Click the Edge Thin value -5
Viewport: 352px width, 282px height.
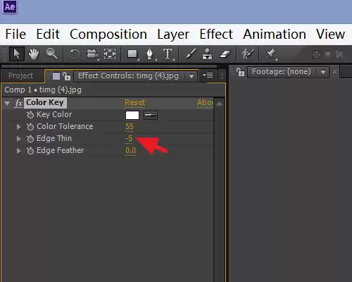pos(129,138)
